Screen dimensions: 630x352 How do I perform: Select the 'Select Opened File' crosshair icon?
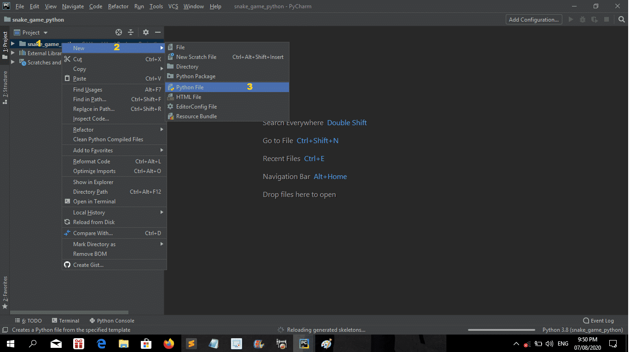118,32
